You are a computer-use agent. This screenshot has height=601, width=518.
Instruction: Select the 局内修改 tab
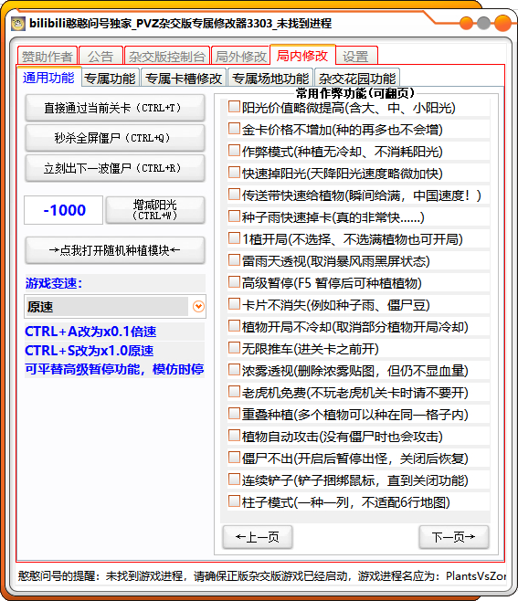click(x=302, y=56)
